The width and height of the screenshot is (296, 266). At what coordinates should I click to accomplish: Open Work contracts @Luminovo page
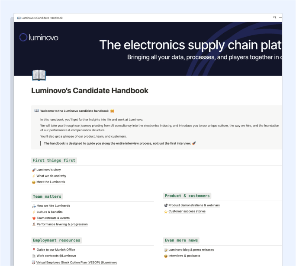click(x=56, y=256)
